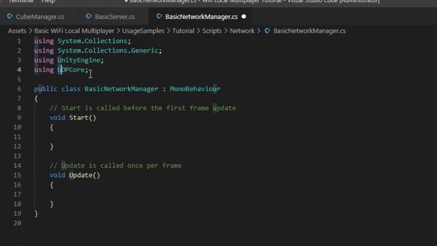This screenshot has height=246, width=437.
Task: Open the Assets breadcrumb
Action: click(17, 31)
